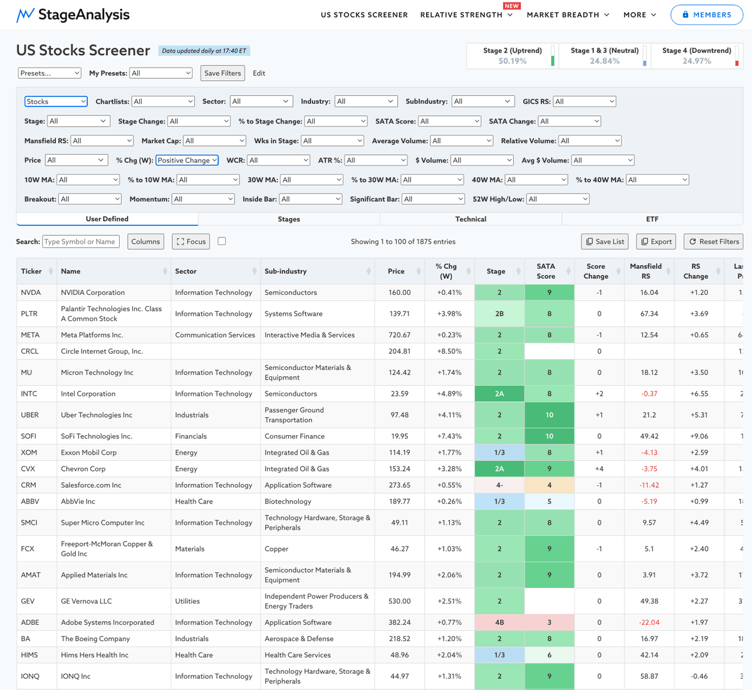Viewport: 752px width, 690px height.
Task: Click the Reset Filters button
Action: (x=714, y=242)
